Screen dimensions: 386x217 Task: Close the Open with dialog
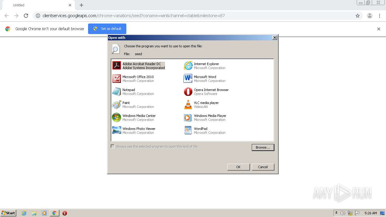[274, 38]
